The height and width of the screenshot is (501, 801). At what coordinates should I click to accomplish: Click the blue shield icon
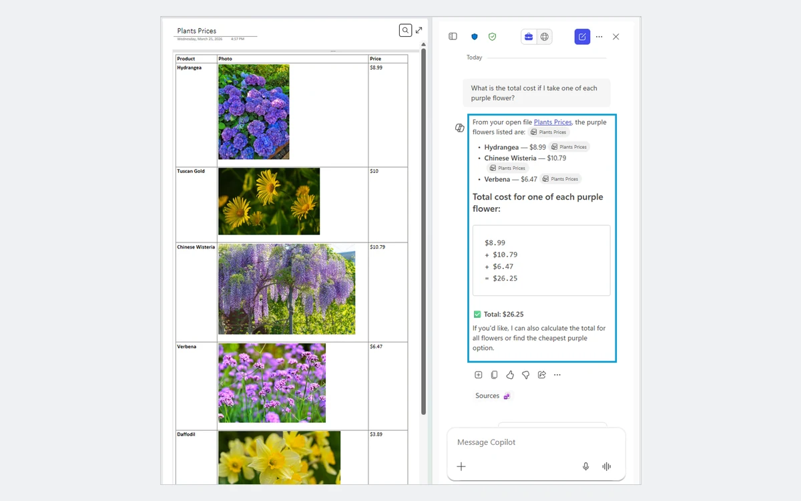click(x=475, y=37)
